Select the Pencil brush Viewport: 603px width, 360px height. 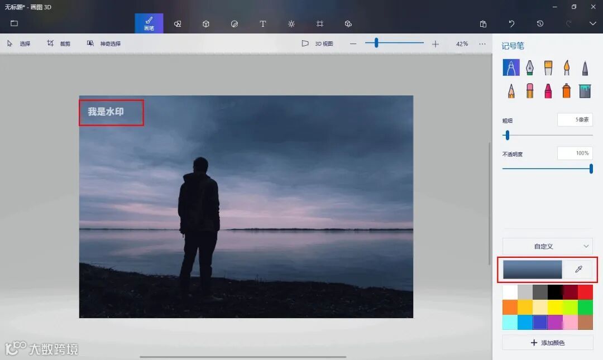(511, 91)
